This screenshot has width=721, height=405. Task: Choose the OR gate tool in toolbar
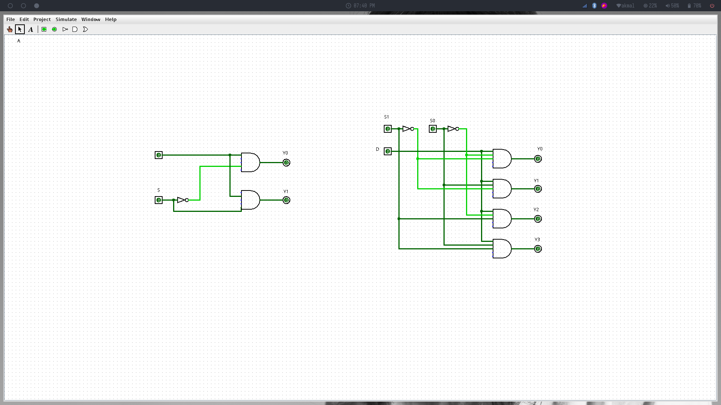tap(85, 29)
